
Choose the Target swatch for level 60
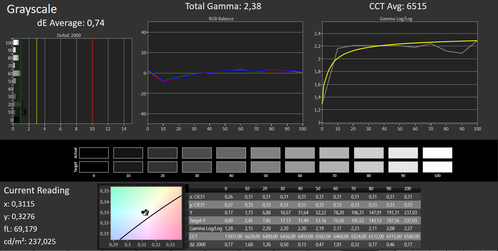point(300,167)
